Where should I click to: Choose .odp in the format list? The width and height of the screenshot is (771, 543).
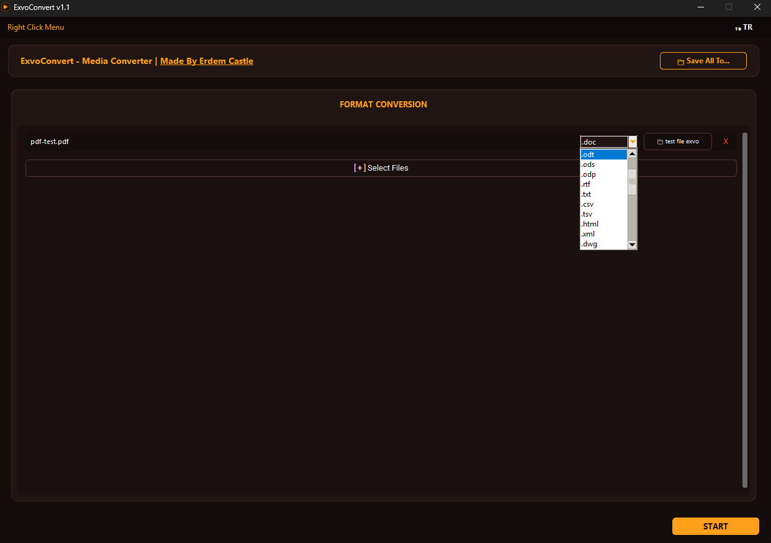click(603, 174)
